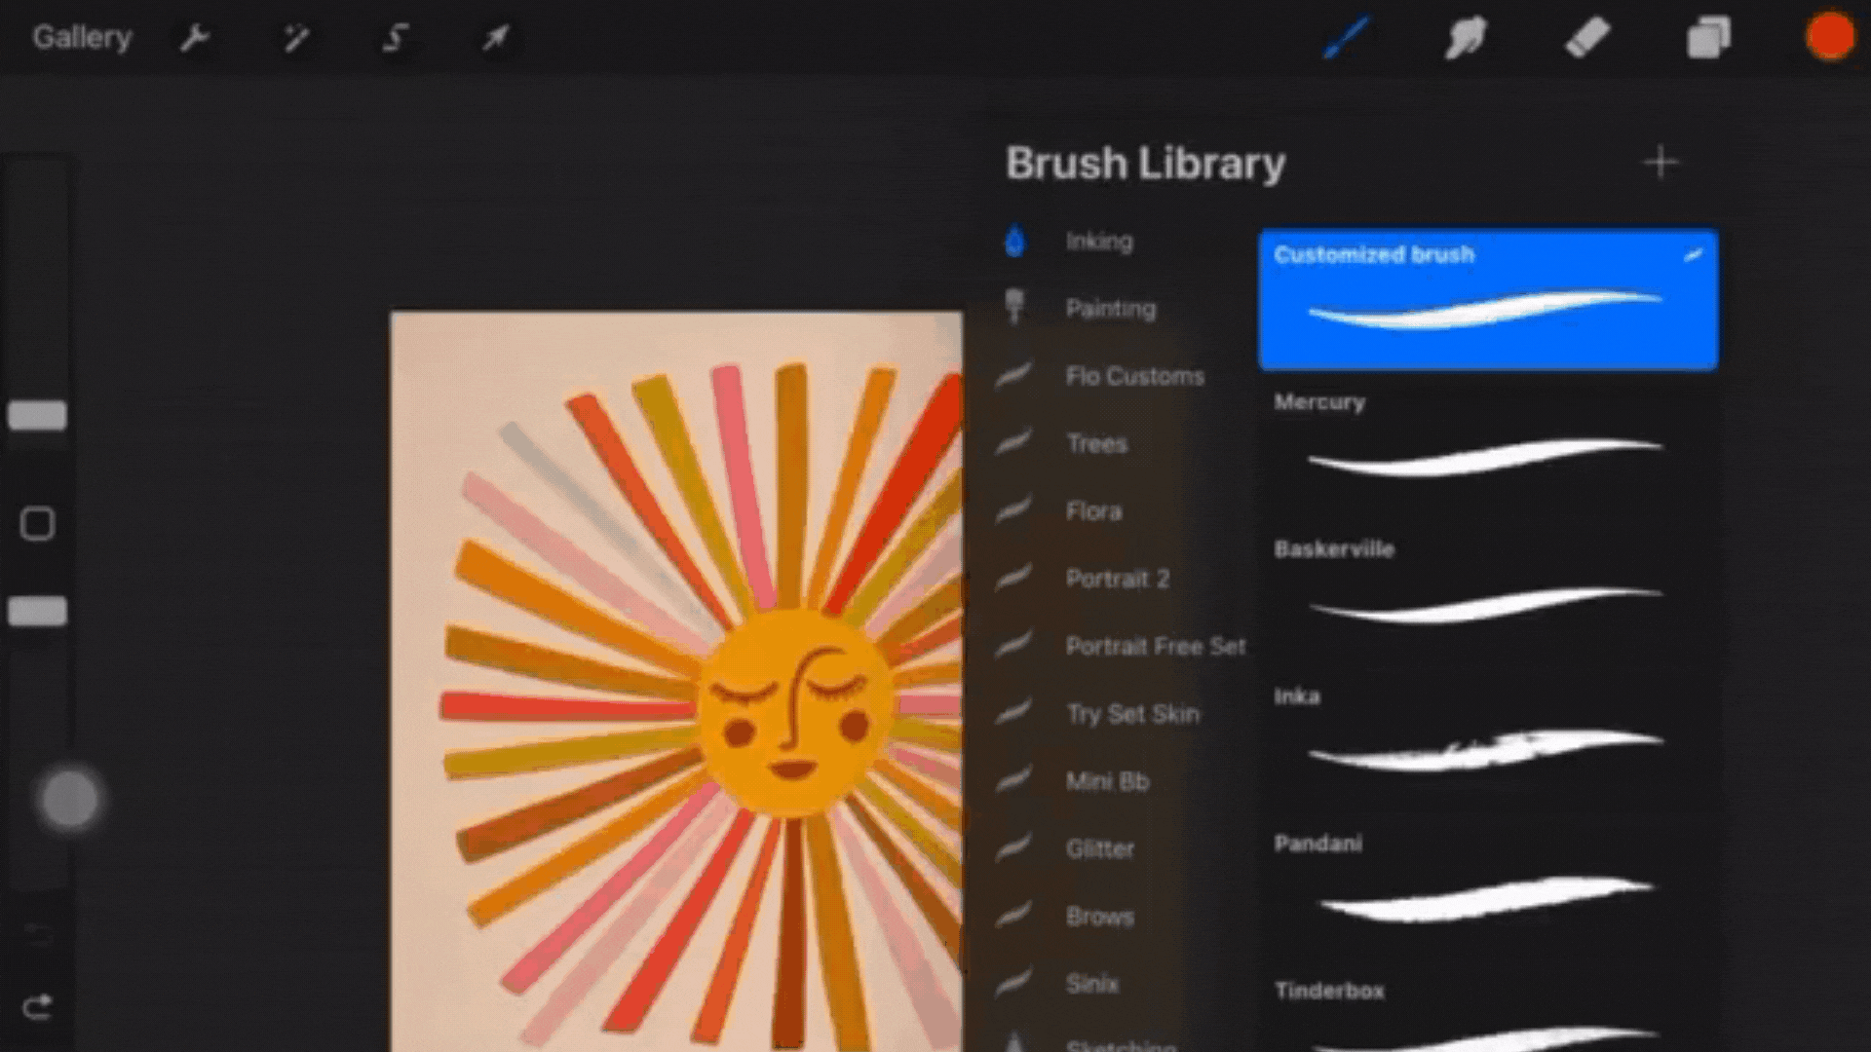Screen dimensions: 1871x1052
Task: Activate the Selection tool
Action: pos(395,38)
